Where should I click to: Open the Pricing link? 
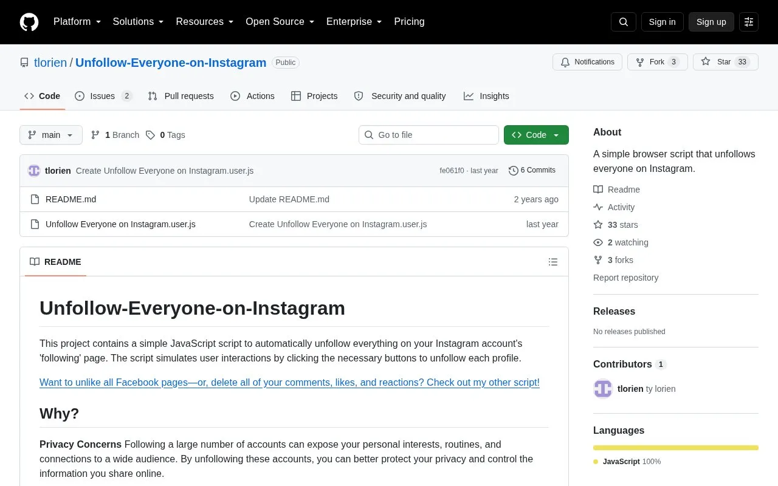[409, 22]
